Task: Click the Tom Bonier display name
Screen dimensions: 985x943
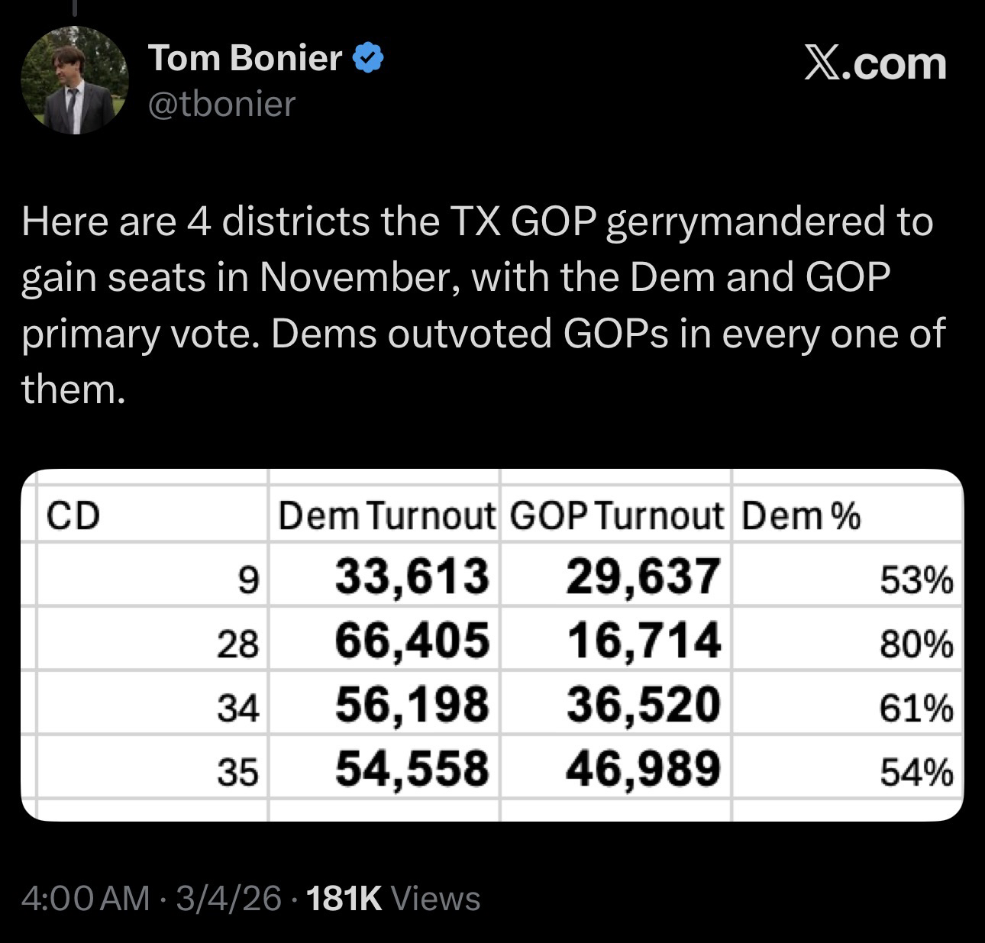Action: click(x=245, y=58)
